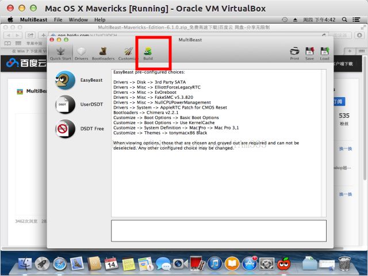Click Safari's share button
Viewport: 368px width, 276px height.
[30, 35]
